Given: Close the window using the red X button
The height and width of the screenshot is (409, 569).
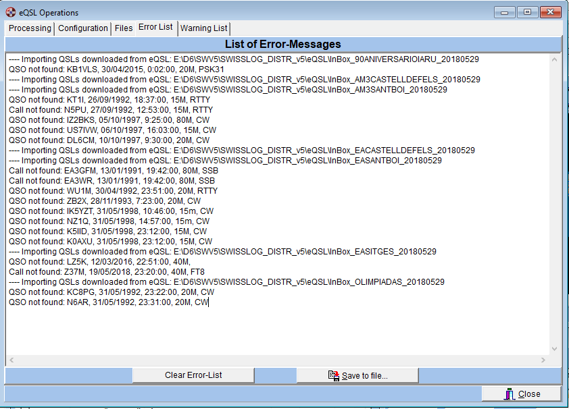Looking at the screenshot, I should (550, 12).
